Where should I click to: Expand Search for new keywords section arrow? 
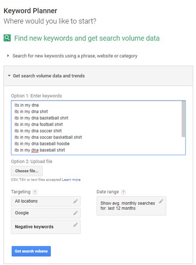coord(8,56)
